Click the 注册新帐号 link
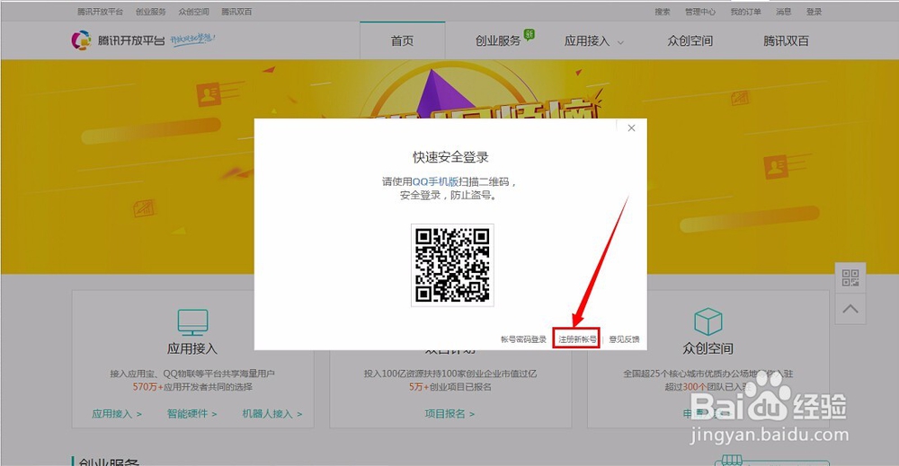 click(577, 339)
